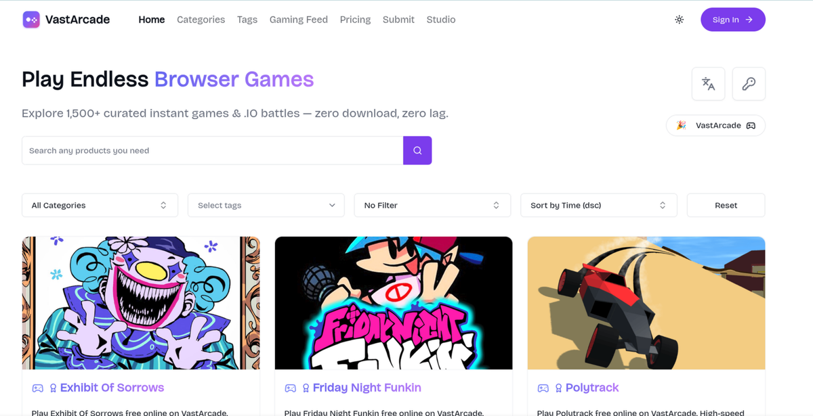Toggle the light/dark theme sun icon

(x=679, y=20)
